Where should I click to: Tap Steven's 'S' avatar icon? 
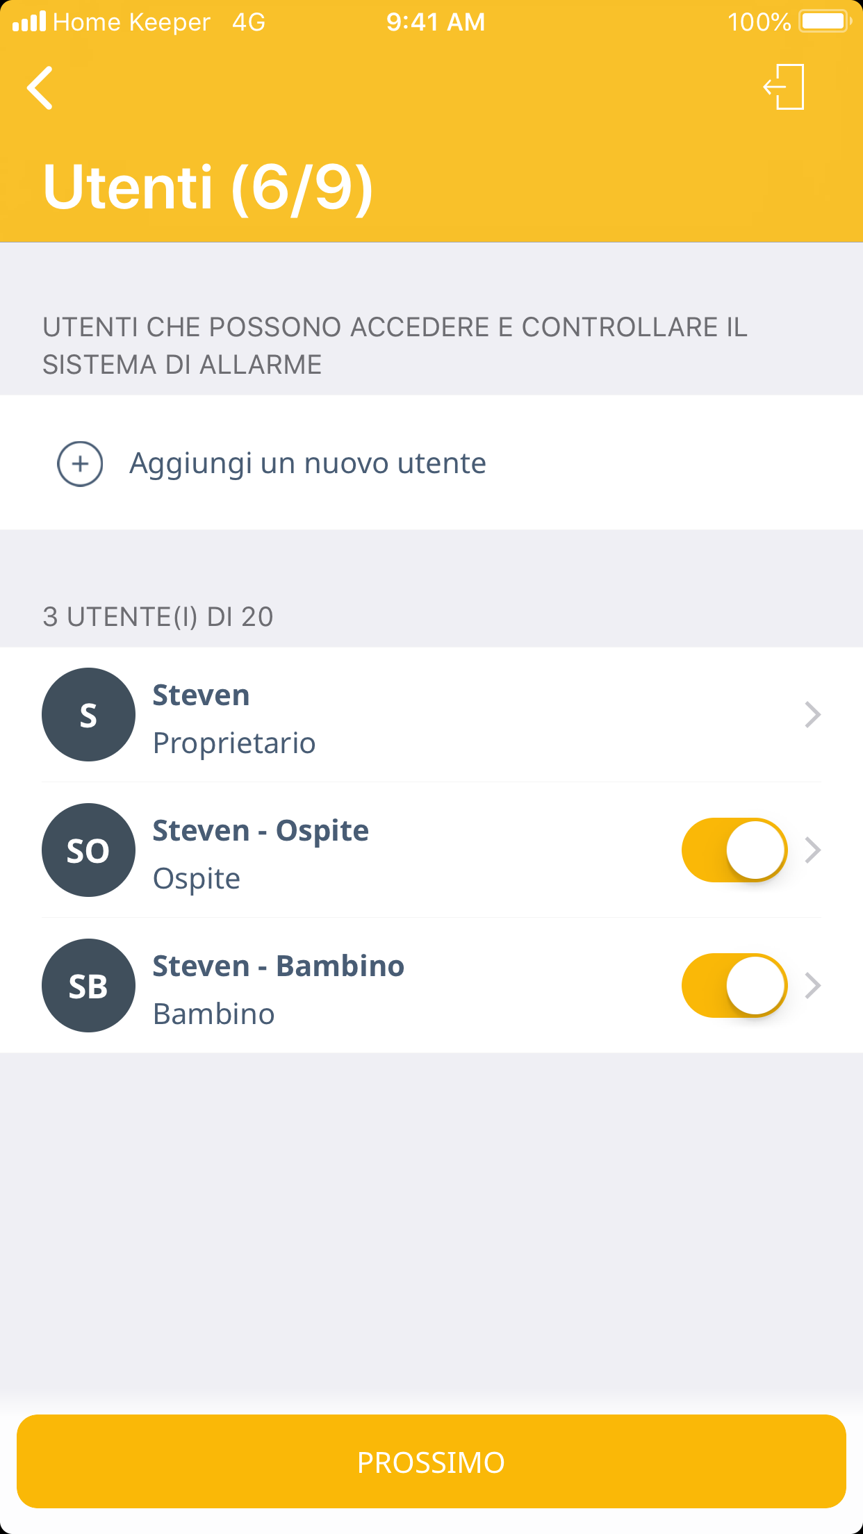[88, 714]
